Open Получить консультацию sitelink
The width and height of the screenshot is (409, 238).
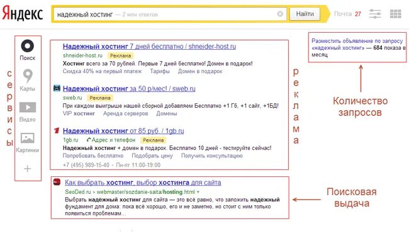[212, 156]
